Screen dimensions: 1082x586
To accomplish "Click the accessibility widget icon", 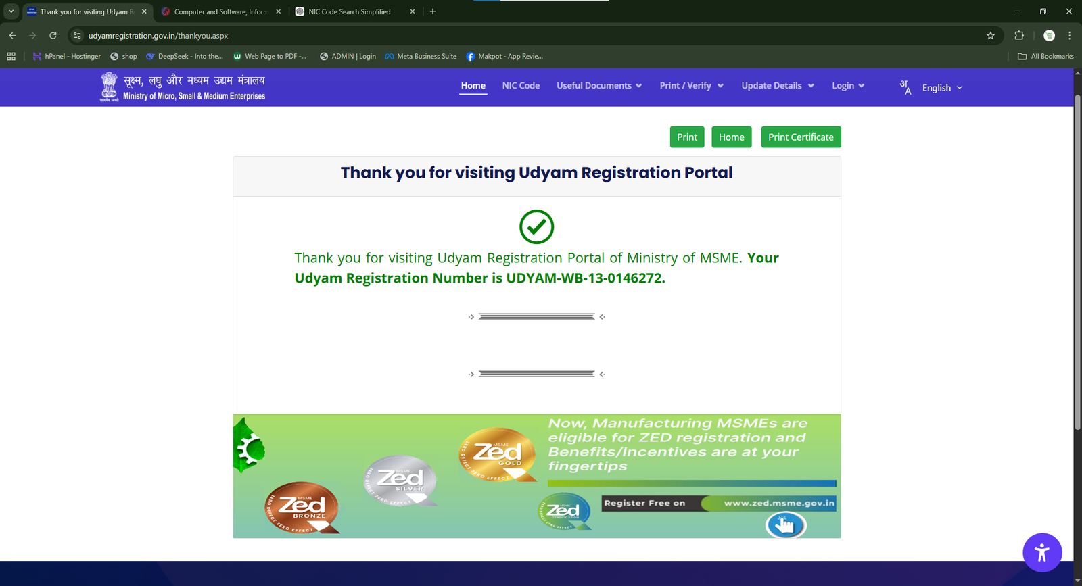I will tap(1041, 552).
